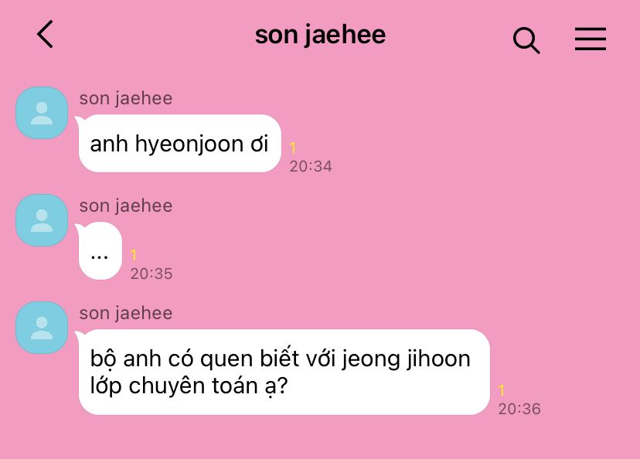Tap avatar beside the 'jeong jihoon' message

(x=42, y=328)
